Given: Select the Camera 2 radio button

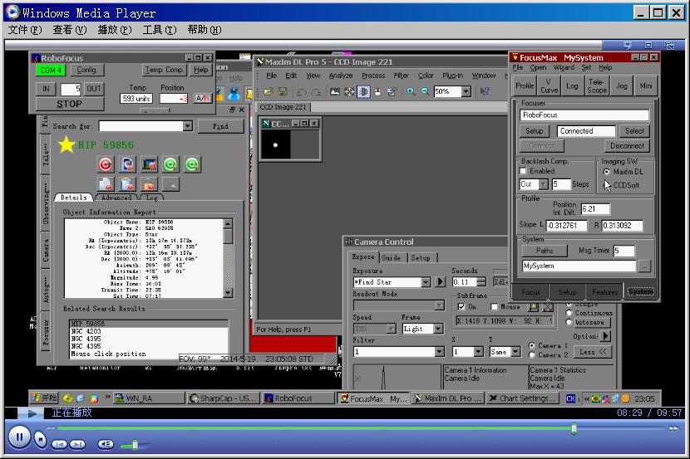Looking at the screenshot, I should point(531,354).
